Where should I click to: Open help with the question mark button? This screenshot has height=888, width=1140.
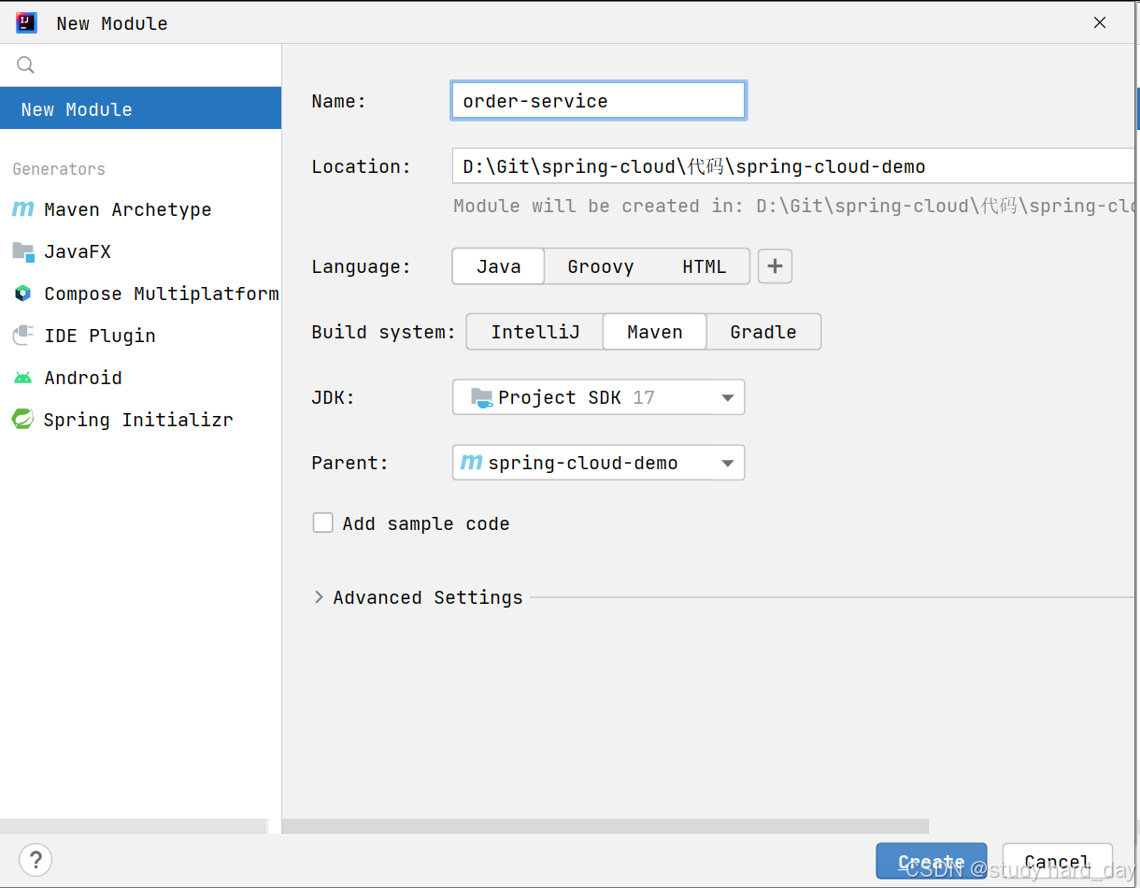coord(36,859)
